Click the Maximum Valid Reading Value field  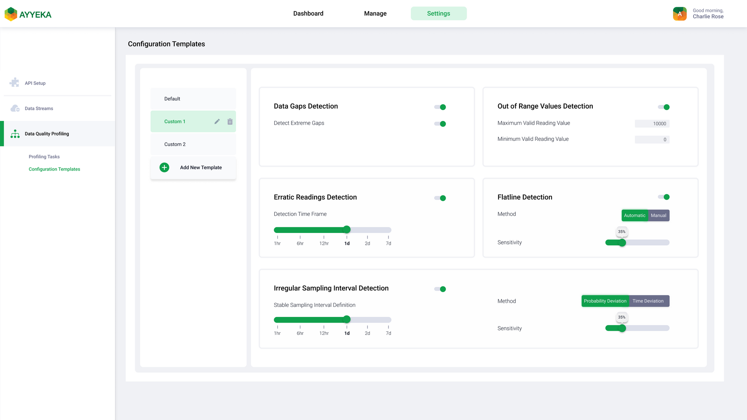click(x=652, y=124)
